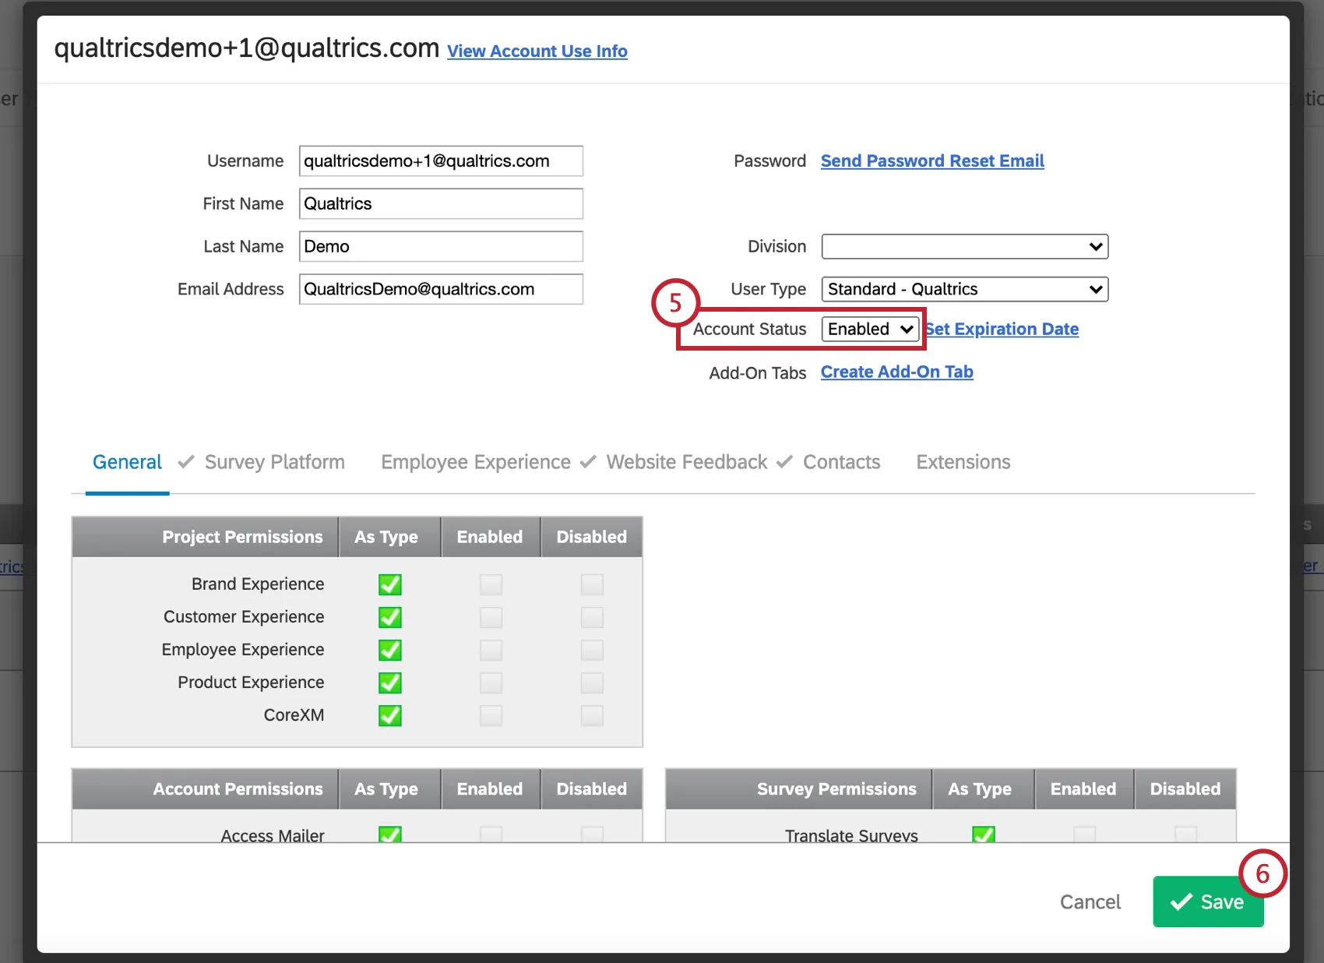The height and width of the screenshot is (963, 1324).
Task: Switch to the Survey Platform tab
Action: 274,462
